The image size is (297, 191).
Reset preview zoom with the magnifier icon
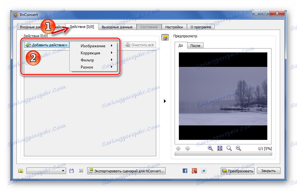[x=229, y=148]
